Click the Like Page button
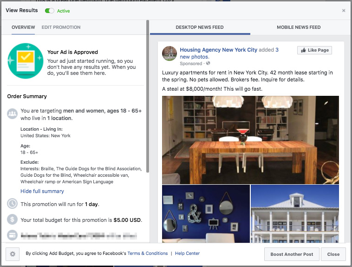This screenshot has width=352, height=267. (314, 50)
